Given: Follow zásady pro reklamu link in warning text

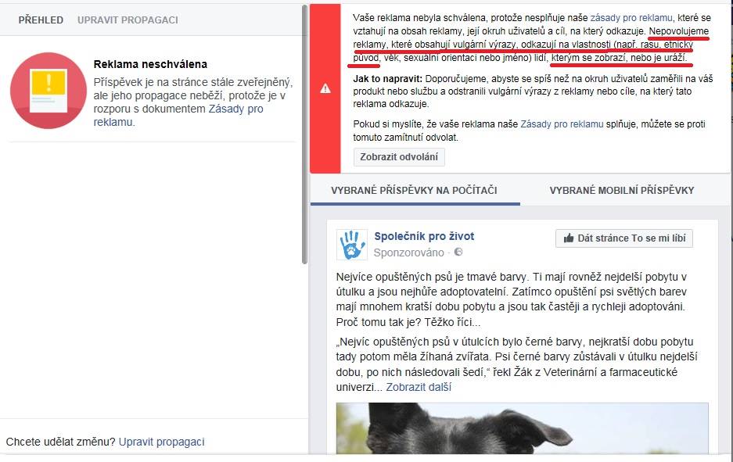Looking at the screenshot, I should coord(631,18).
